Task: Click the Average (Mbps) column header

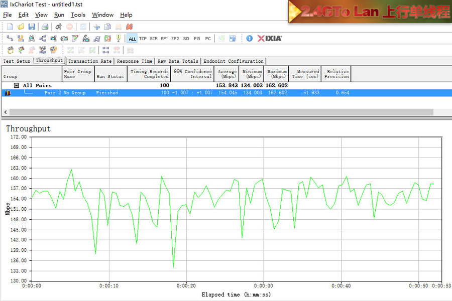Action: click(x=227, y=74)
